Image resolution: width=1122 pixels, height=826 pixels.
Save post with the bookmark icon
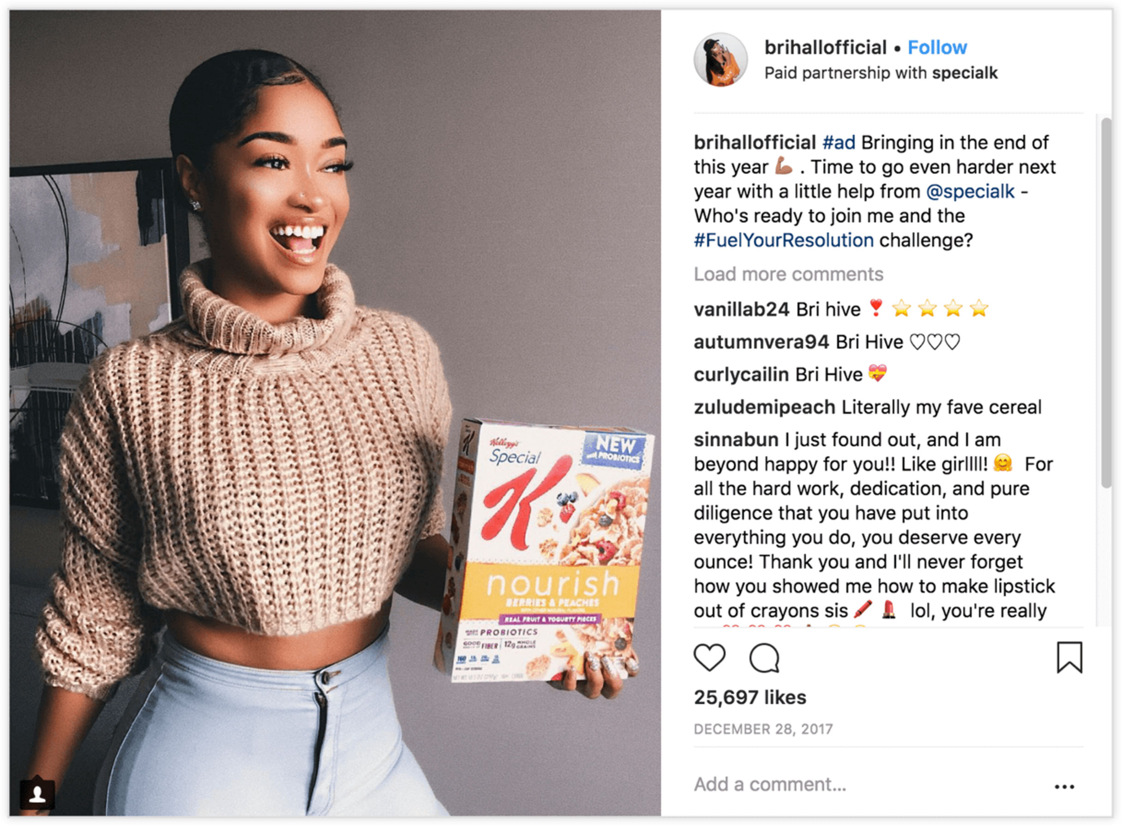click(x=1069, y=657)
